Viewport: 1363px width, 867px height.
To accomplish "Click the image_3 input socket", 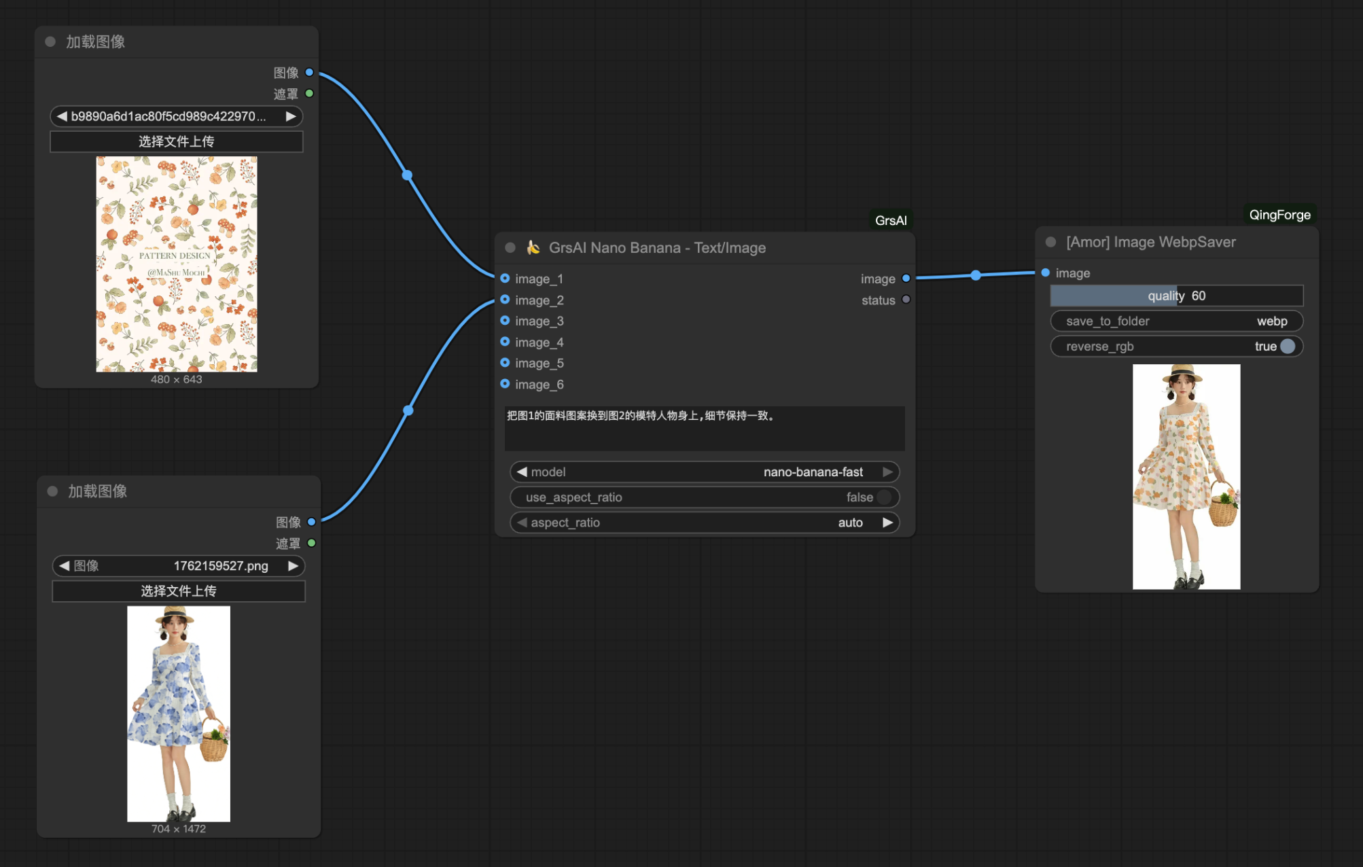I will 505,321.
